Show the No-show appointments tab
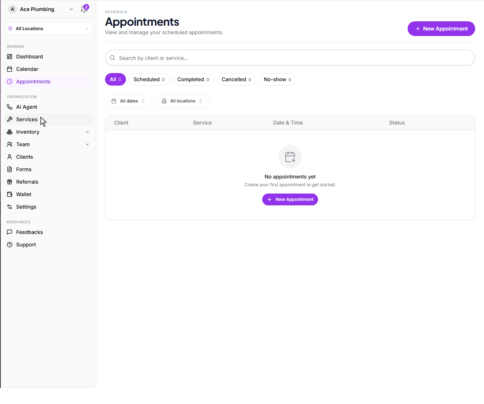The height and width of the screenshot is (404, 484). point(277,79)
